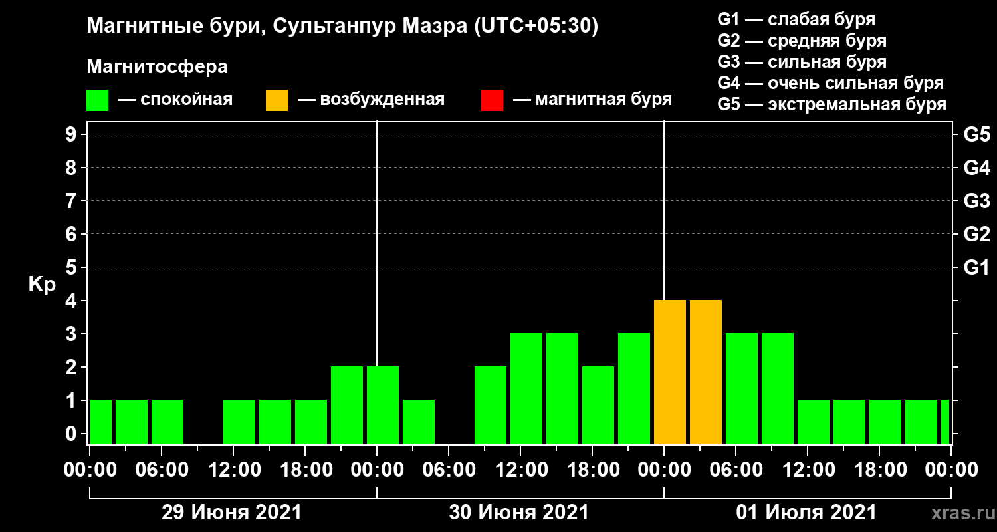Select the first orange Kp 4 bar

point(670,372)
